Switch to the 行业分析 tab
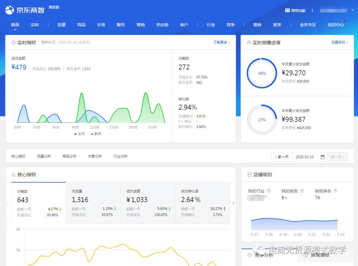The height and width of the screenshot is (266, 358). [121, 156]
